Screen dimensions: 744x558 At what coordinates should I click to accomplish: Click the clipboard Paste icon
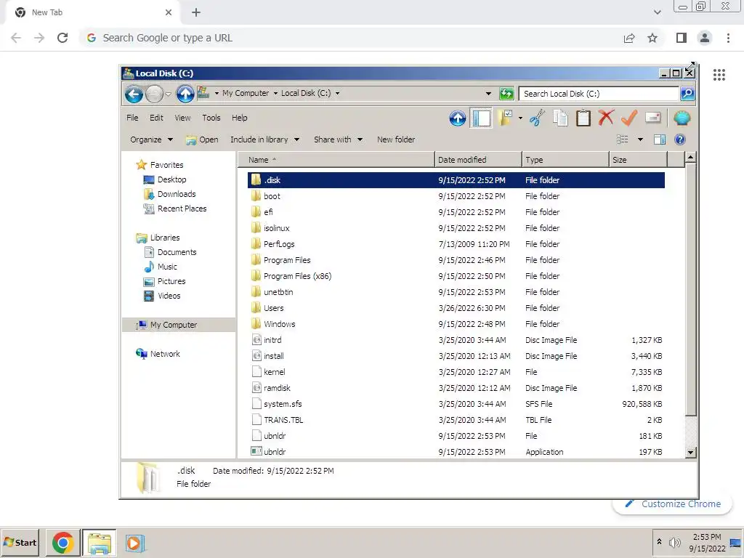pos(583,118)
